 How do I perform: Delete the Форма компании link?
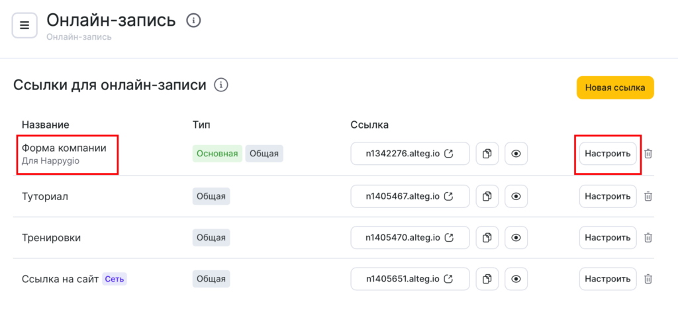648,154
